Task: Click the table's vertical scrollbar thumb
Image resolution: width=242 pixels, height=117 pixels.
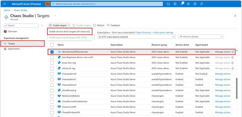Action: click(237, 88)
